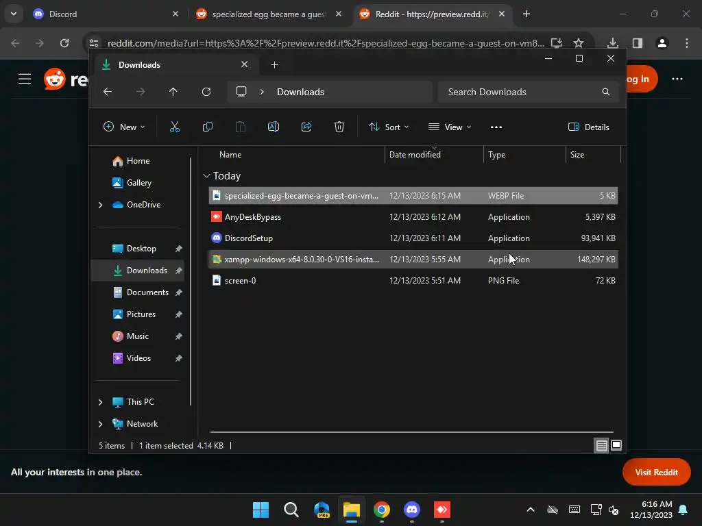702x526 pixels.
Task: Add a new File Explorer tab
Action: coord(274,65)
